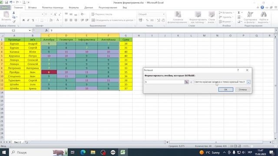Click the large Paste (Вставить) clipboard icon
The height and width of the screenshot is (156, 278).
pyautogui.click(x=6, y=14)
